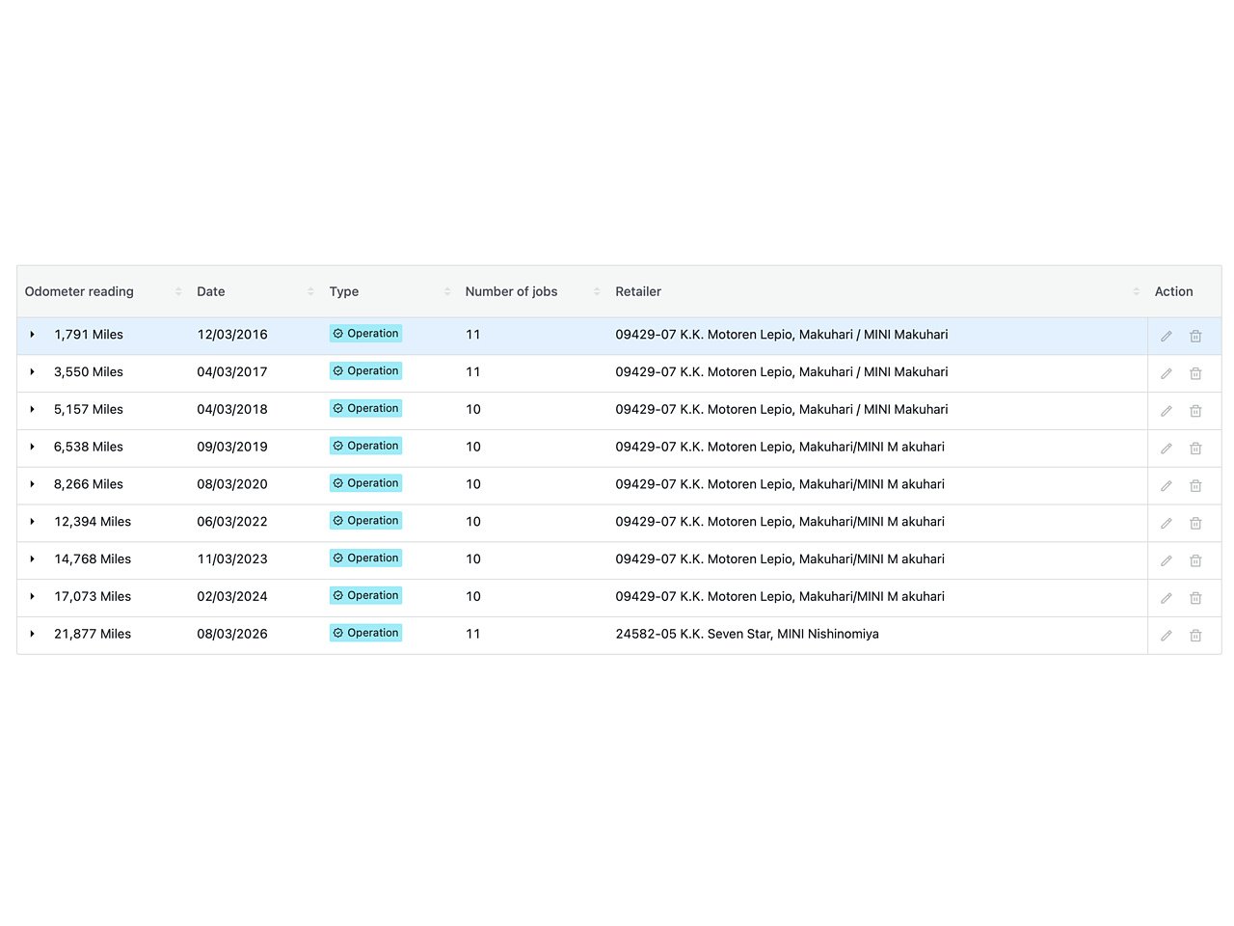The image size is (1234, 926).
Task: Edit the 1,791 Miles record
Action: tap(1166, 337)
